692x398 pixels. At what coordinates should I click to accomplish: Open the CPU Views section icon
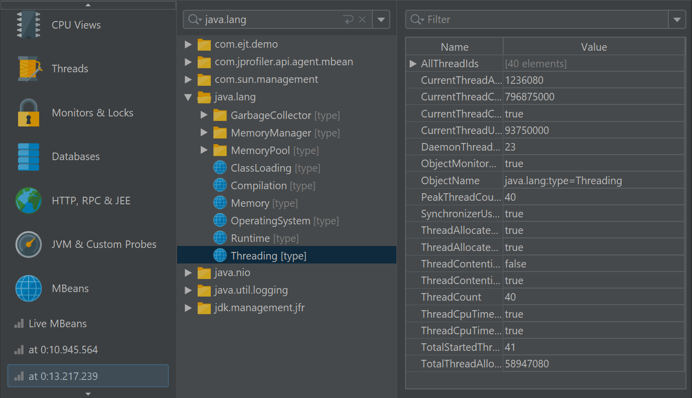pyautogui.click(x=28, y=25)
